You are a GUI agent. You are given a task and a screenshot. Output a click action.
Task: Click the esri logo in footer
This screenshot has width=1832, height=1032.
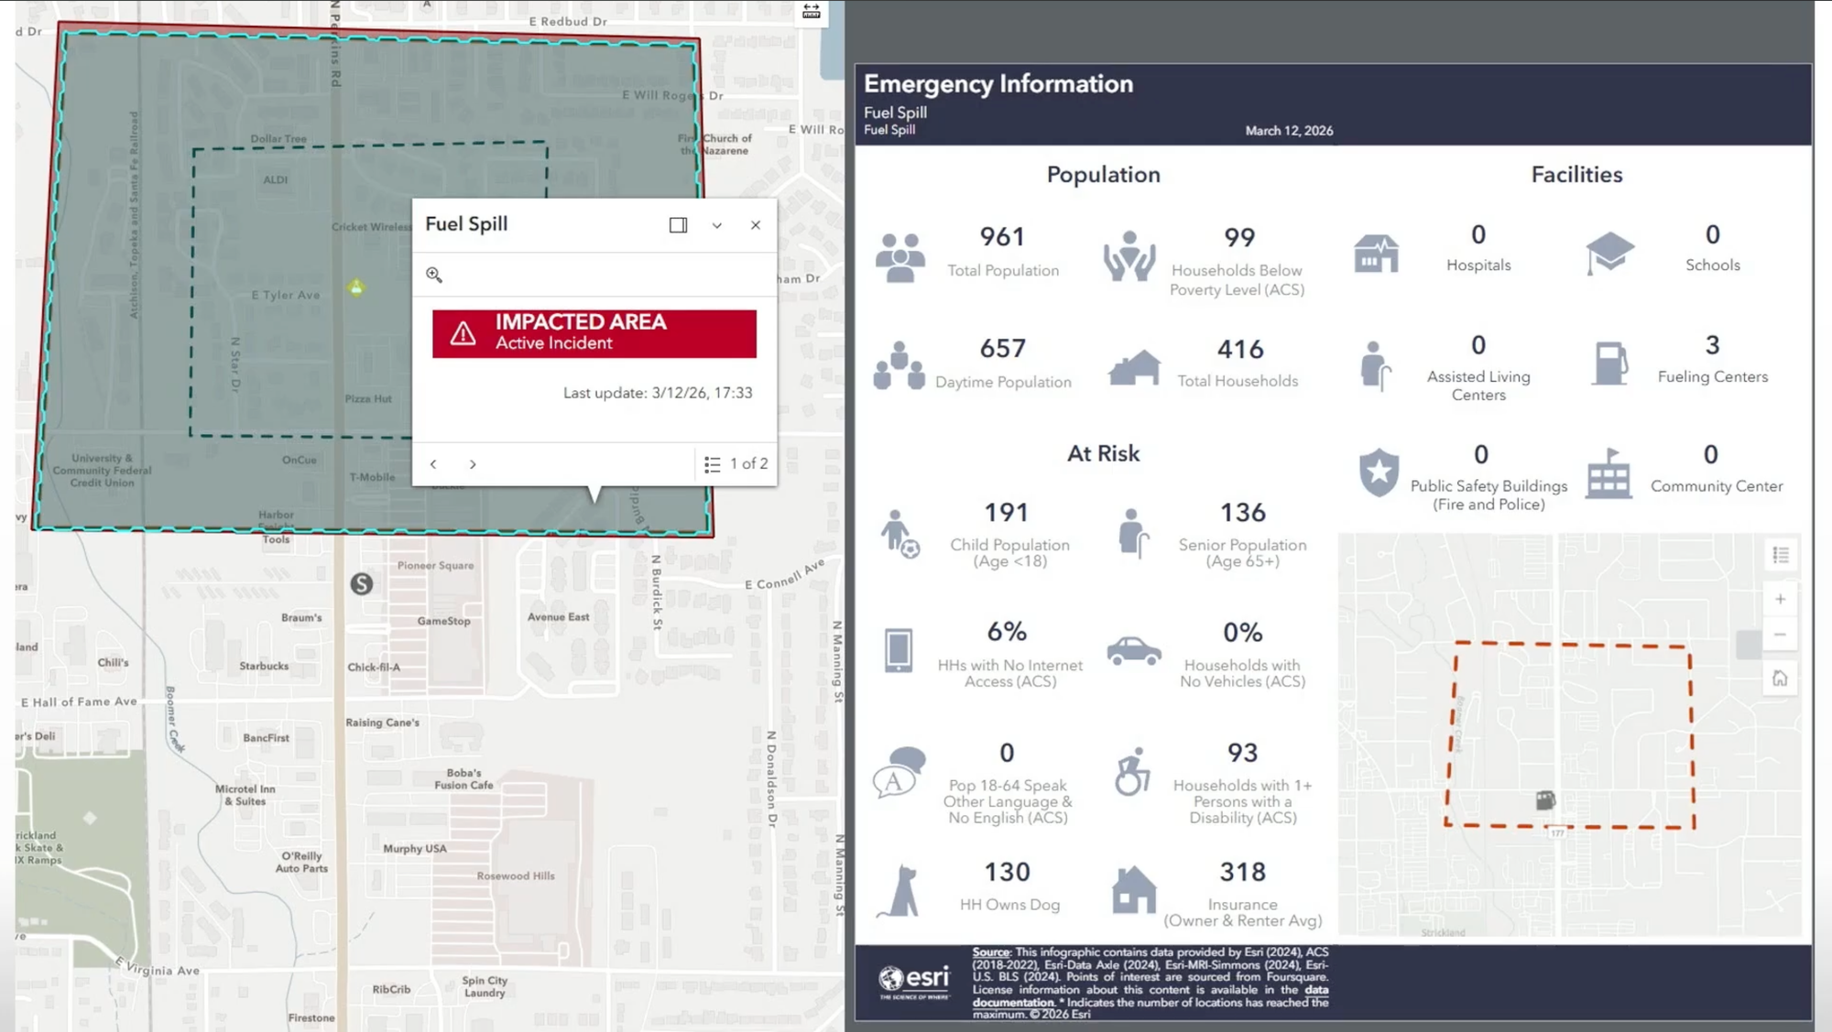tap(914, 981)
